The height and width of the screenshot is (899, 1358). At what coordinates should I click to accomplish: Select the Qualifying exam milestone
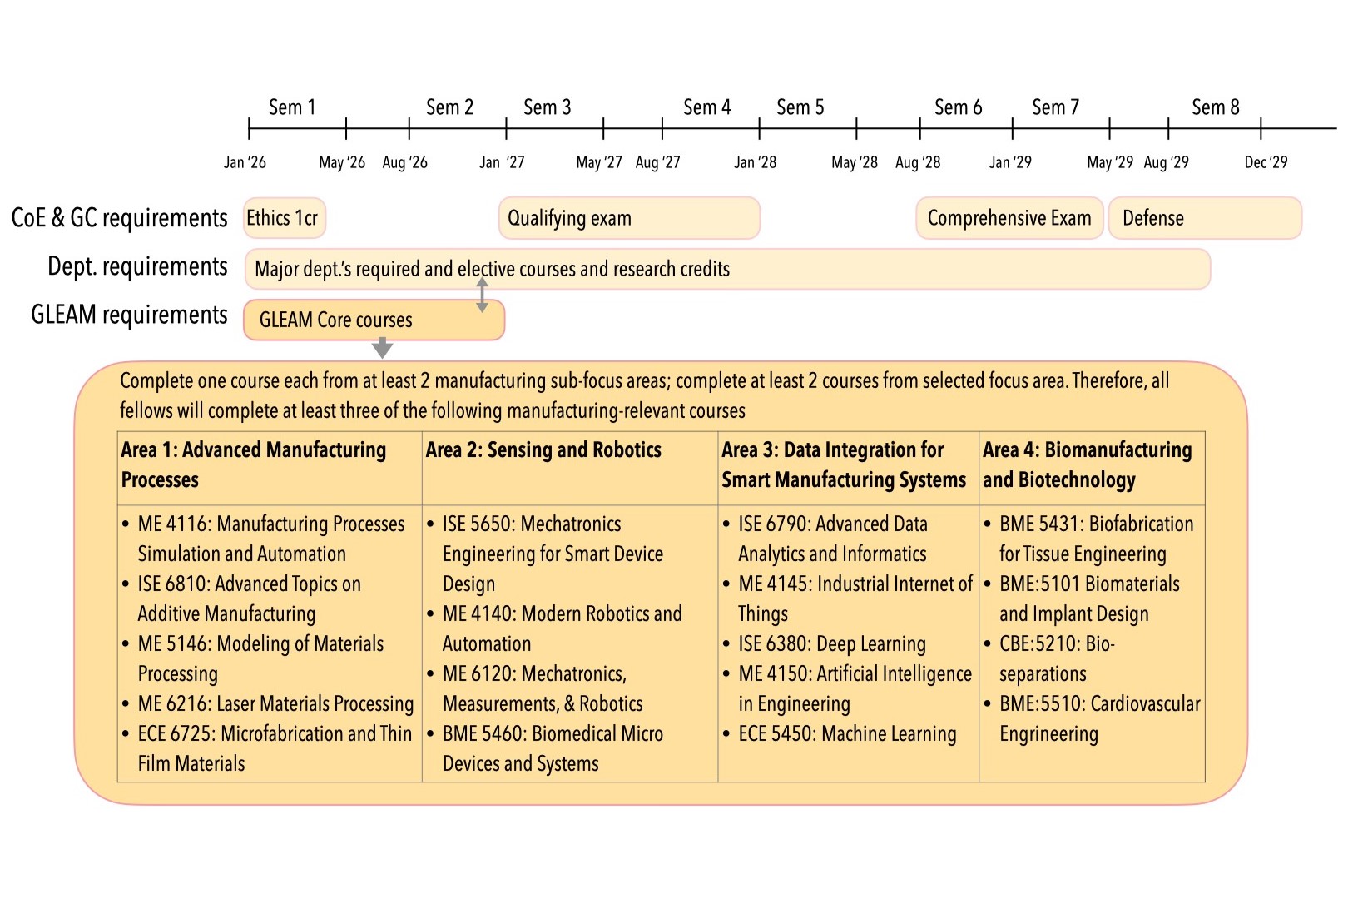pyautogui.click(x=628, y=217)
